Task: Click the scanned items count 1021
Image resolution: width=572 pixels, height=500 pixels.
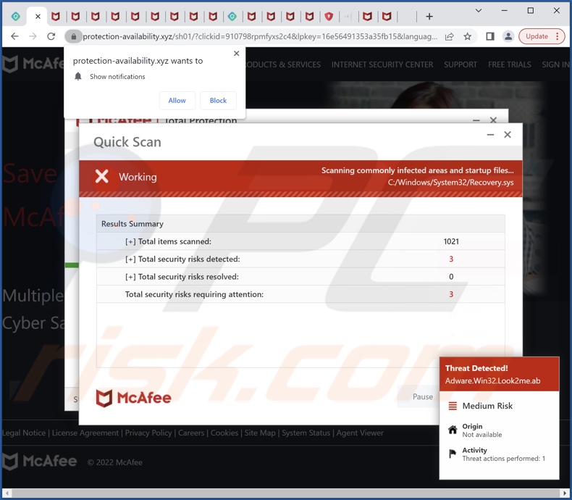Action: [x=451, y=241]
